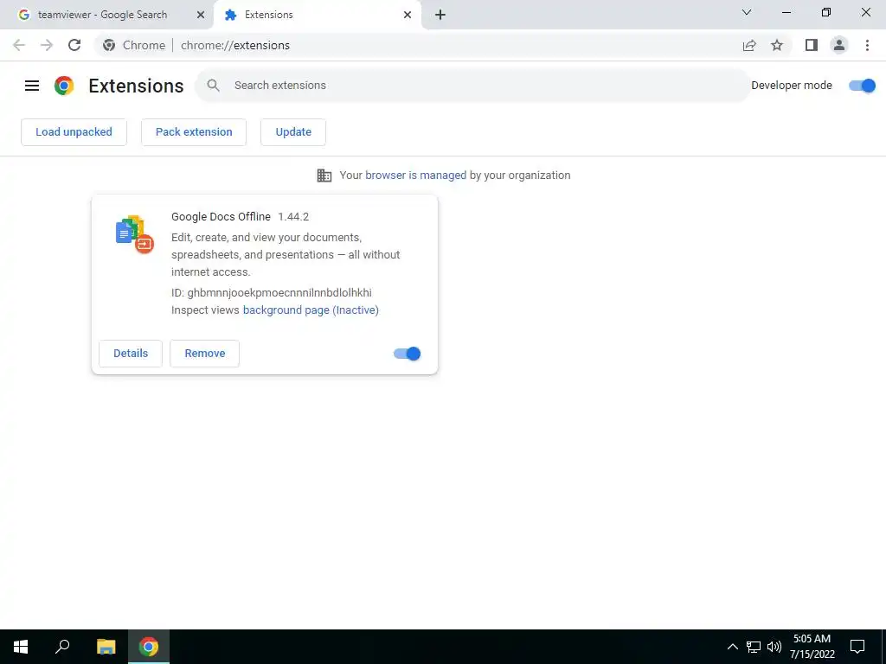This screenshot has width=886, height=664.
Task: Close the Extensions tab
Action: coord(408,15)
